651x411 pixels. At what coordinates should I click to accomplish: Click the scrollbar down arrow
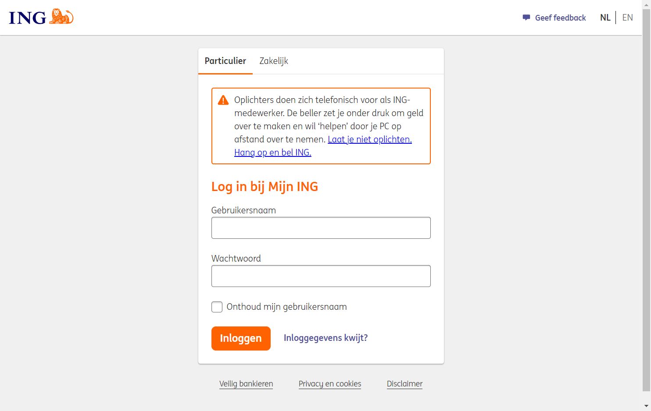pyautogui.click(x=646, y=406)
